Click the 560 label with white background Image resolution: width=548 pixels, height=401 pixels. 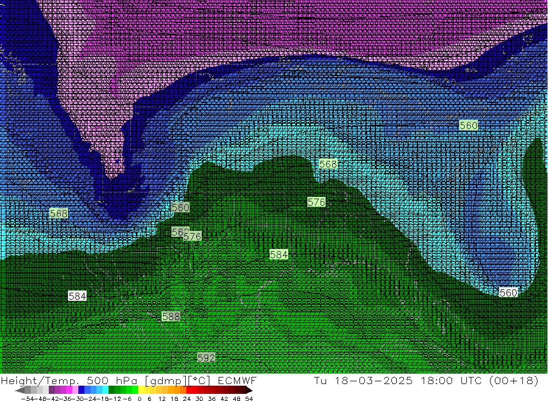[508, 293]
